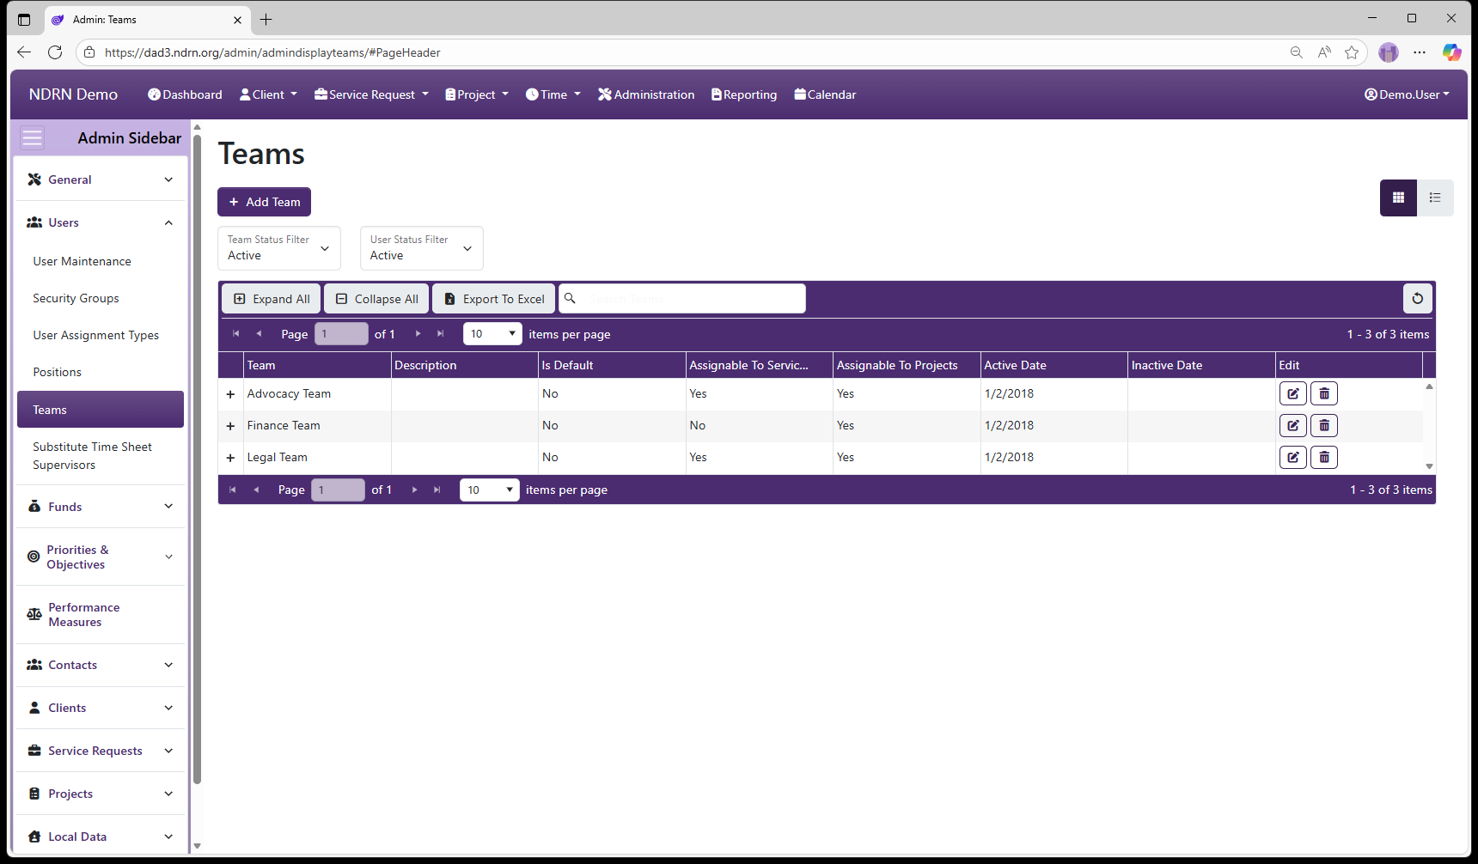Expand Service Requests sidebar section
Viewport: 1478px width, 864px height.
pyautogui.click(x=101, y=751)
